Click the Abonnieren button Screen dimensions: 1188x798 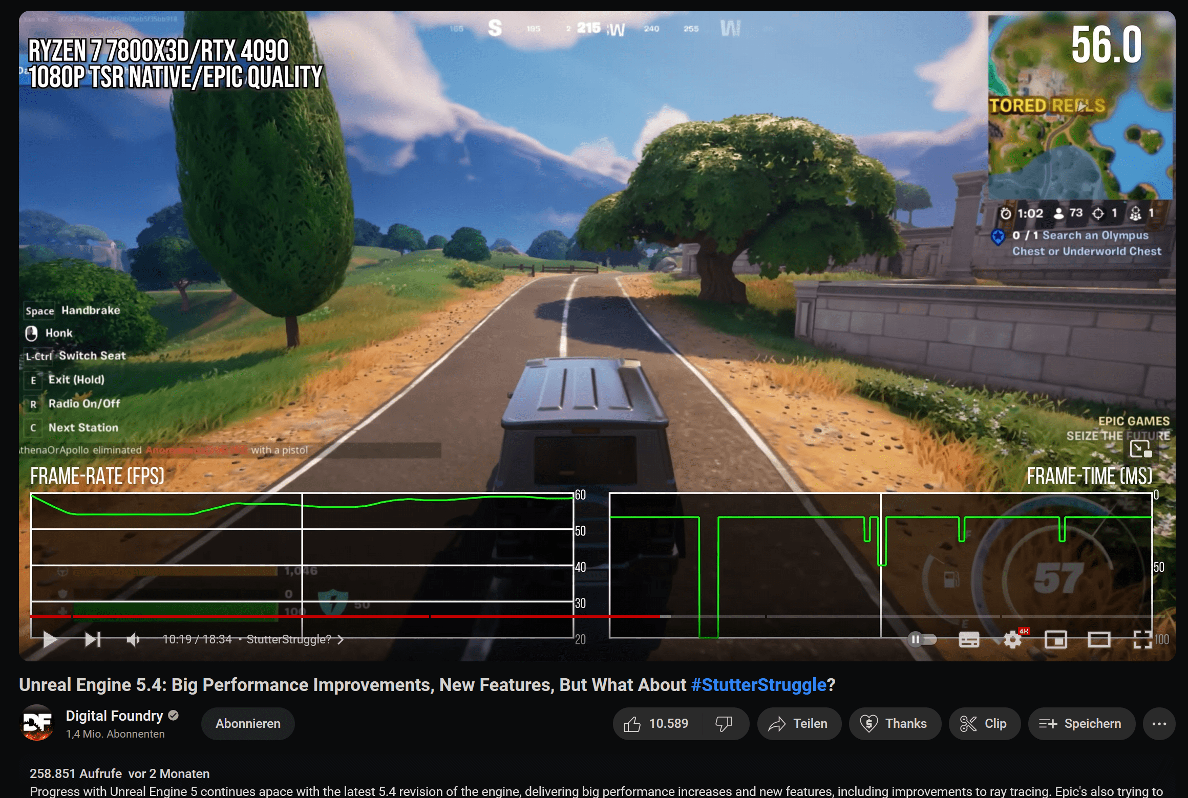[247, 723]
